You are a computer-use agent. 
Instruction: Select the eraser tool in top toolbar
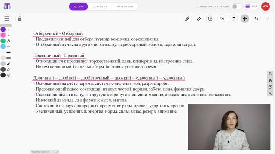(199, 18)
